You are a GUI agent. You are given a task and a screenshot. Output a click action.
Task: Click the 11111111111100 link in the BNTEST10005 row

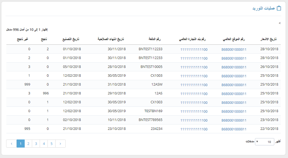click(x=194, y=67)
